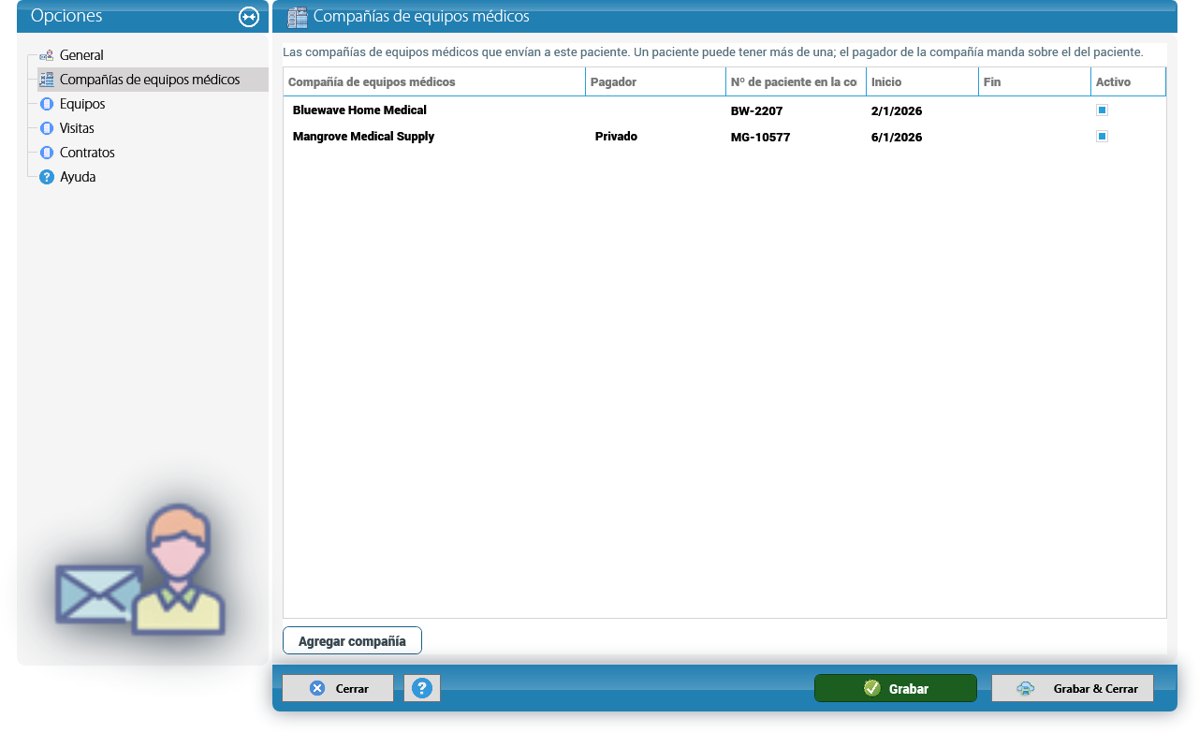Open the Visitas section
This screenshot has width=1199, height=733.
[x=77, y=128]
